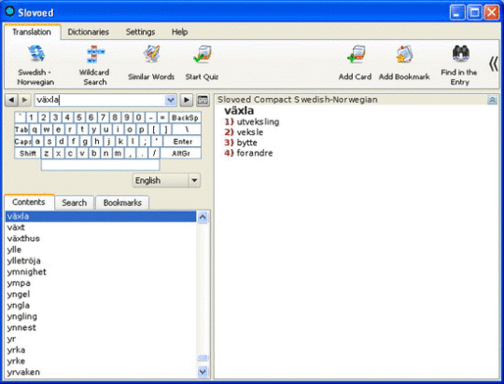Select yrka in the word list
Screen dimensions: 504x384
(x=100, y=350)
